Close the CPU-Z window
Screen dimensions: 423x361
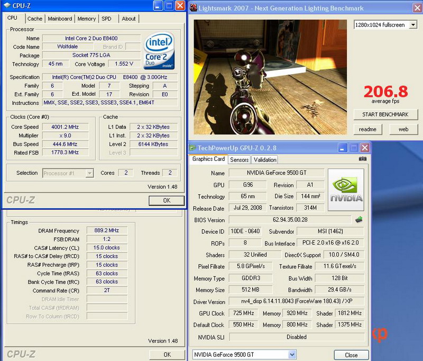coord(180,5)
